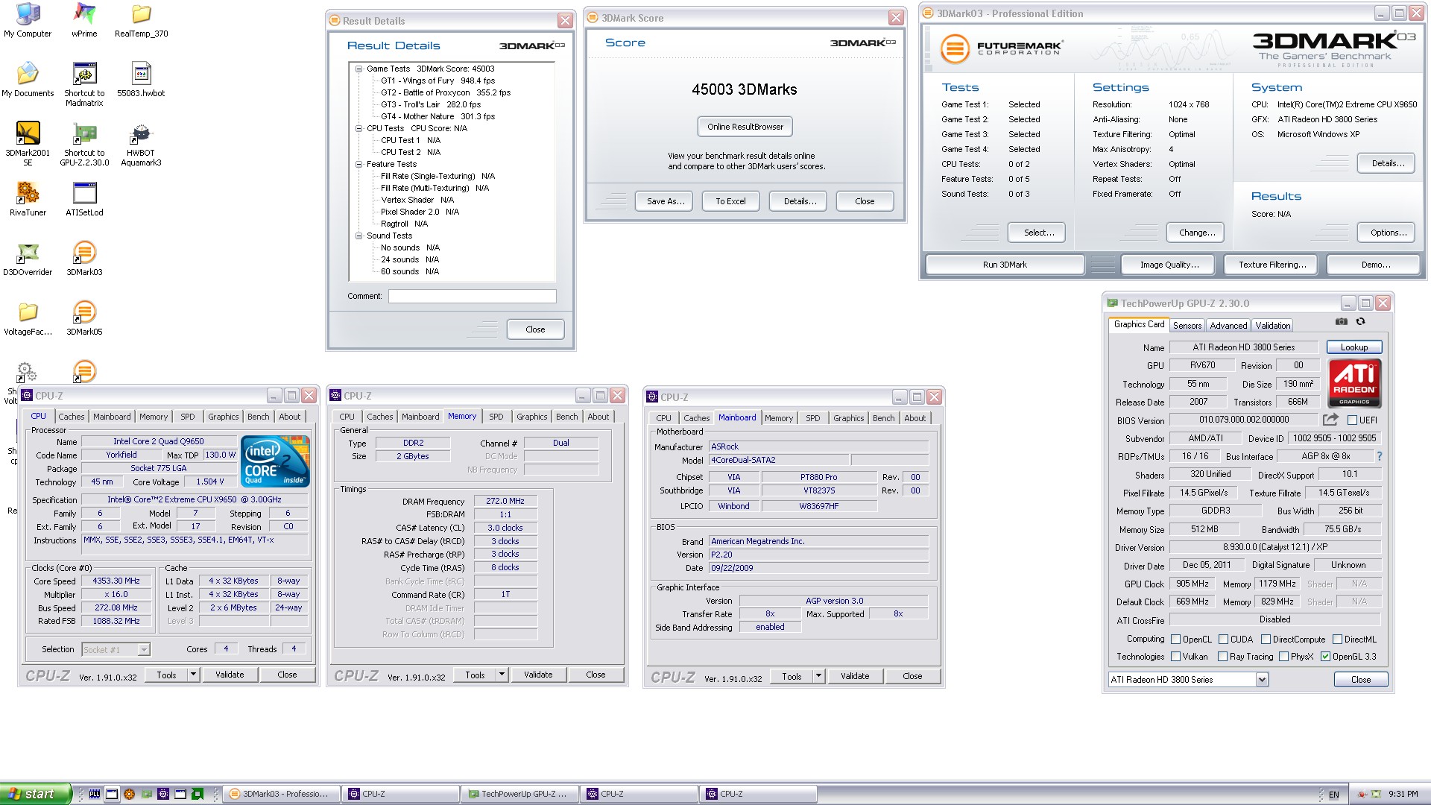This screenshot has height=805, width=1431.
Task: Toggle the UEFI checkbox in GPU-Z
Action: (x=1352, y=420)
